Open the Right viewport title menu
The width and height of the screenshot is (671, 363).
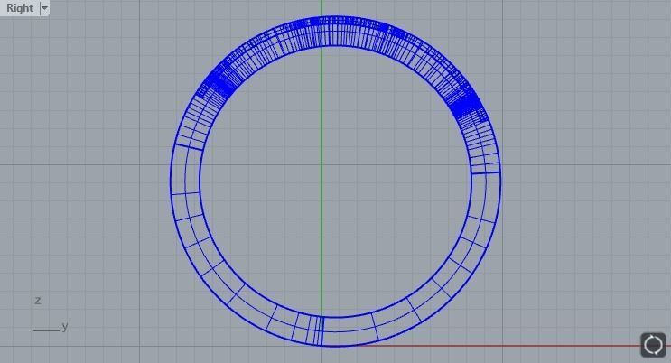[x=20, y=8]
